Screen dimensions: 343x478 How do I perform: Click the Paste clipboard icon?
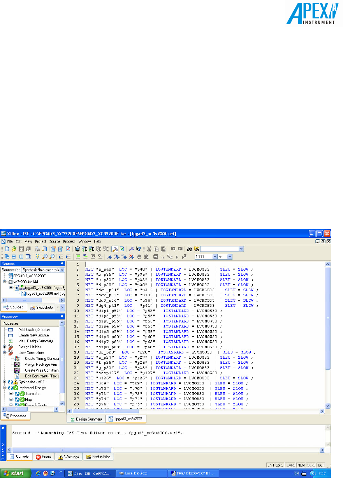pos(163,249)
